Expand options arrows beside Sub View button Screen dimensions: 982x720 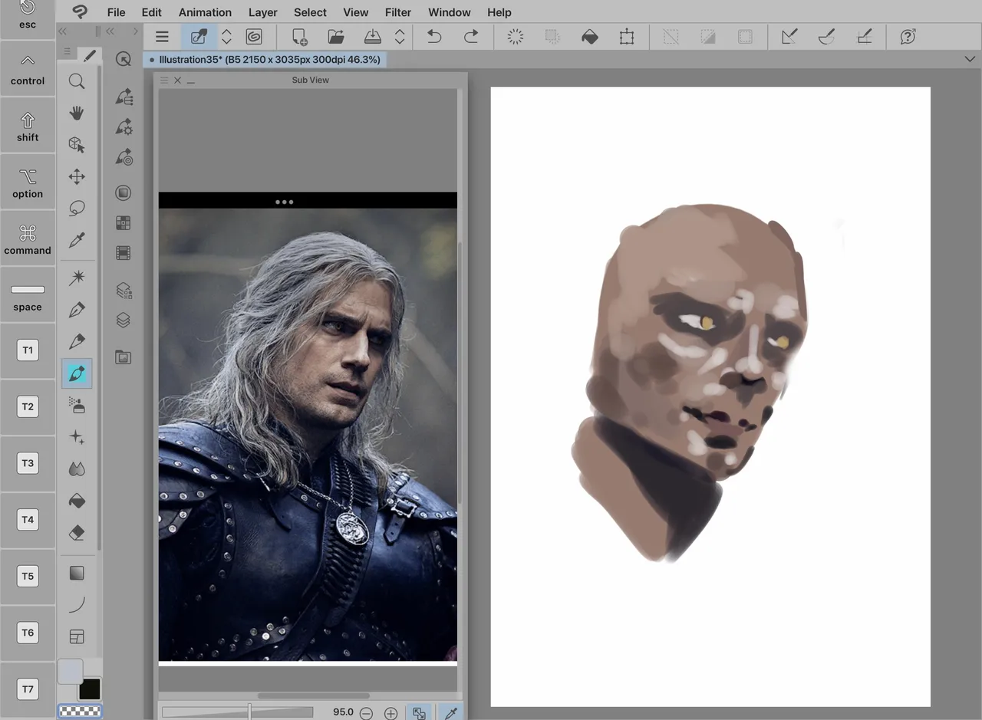226,37
